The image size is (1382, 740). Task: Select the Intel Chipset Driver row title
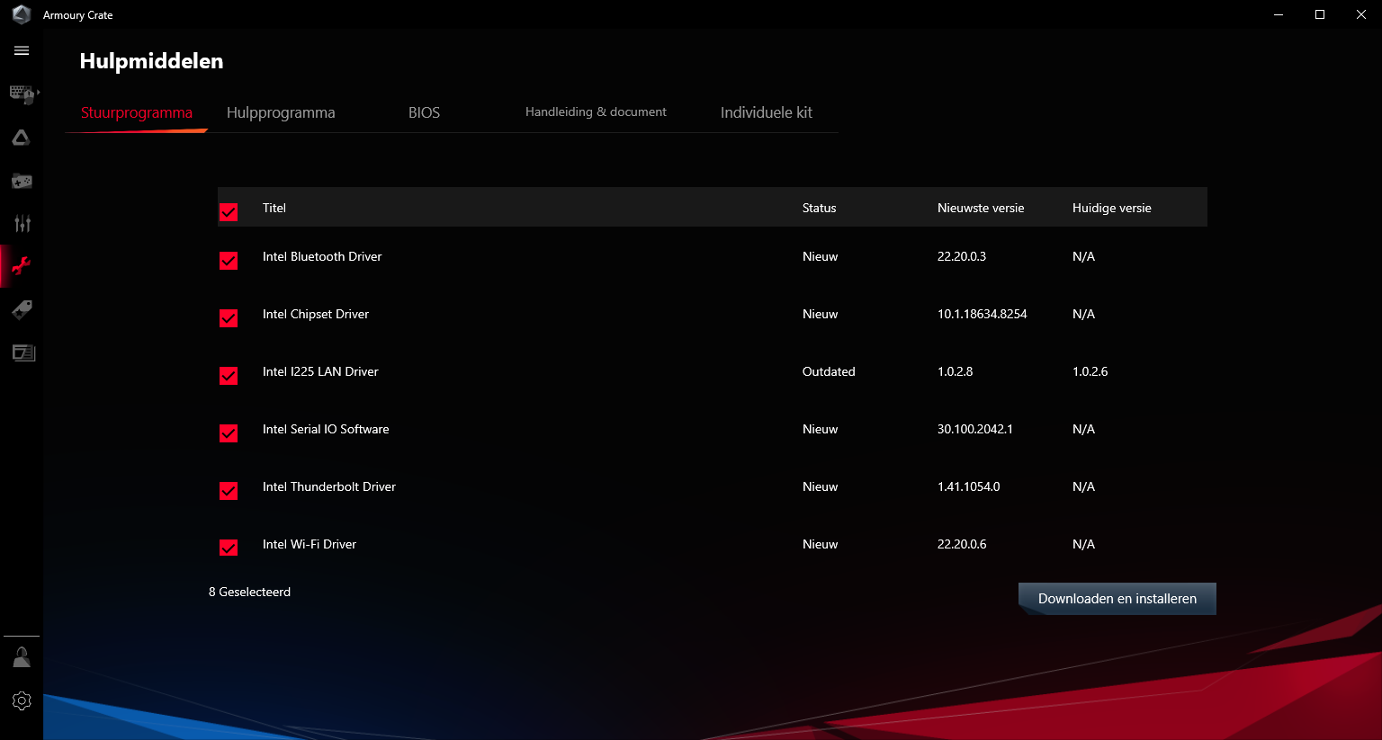[316, 314]
